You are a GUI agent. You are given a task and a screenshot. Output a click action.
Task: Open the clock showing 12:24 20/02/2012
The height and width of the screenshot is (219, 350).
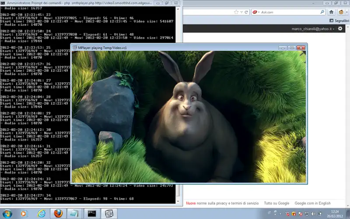coord(335,214)
